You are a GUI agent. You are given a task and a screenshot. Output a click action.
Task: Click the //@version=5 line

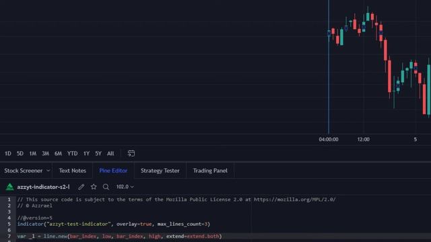tap(34, 218)
